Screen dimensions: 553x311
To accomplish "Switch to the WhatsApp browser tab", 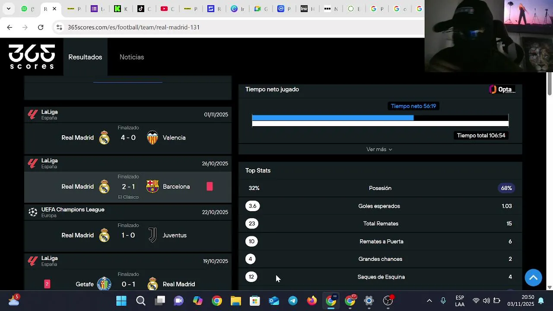I will [24, 9].
